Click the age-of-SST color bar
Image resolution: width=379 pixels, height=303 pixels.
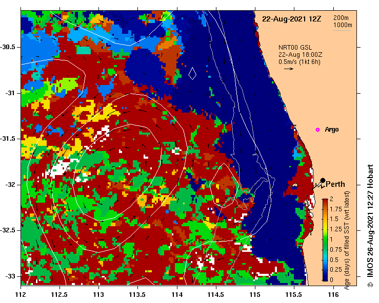tap(325, 240)
